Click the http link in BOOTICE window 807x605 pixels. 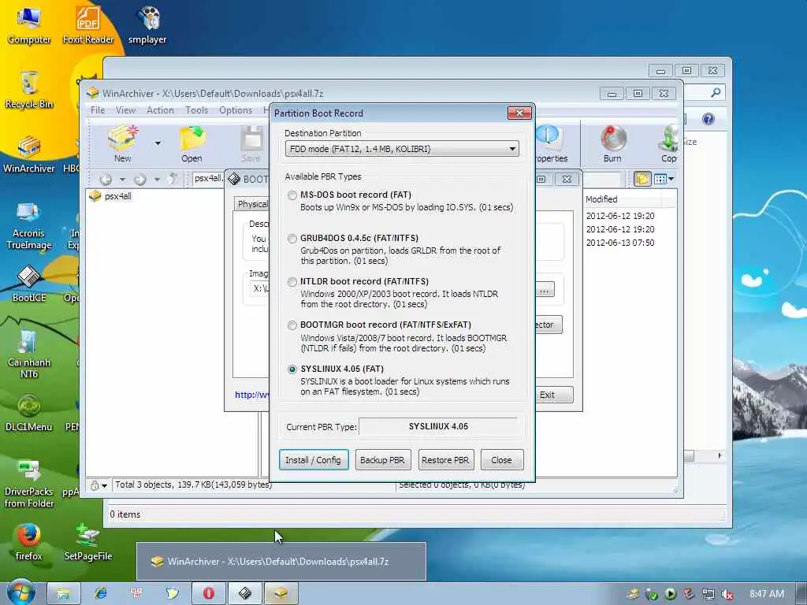251,395
